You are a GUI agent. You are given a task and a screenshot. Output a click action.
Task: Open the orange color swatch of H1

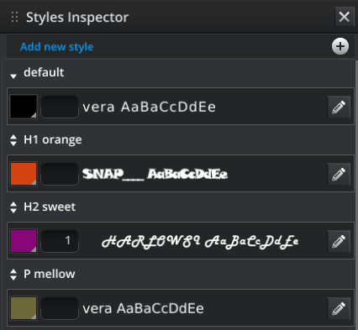(24, 174)
